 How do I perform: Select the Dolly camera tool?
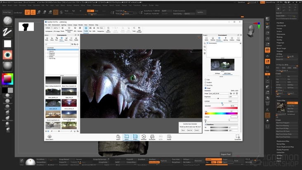pyautogui.click(x=94, y=29)
